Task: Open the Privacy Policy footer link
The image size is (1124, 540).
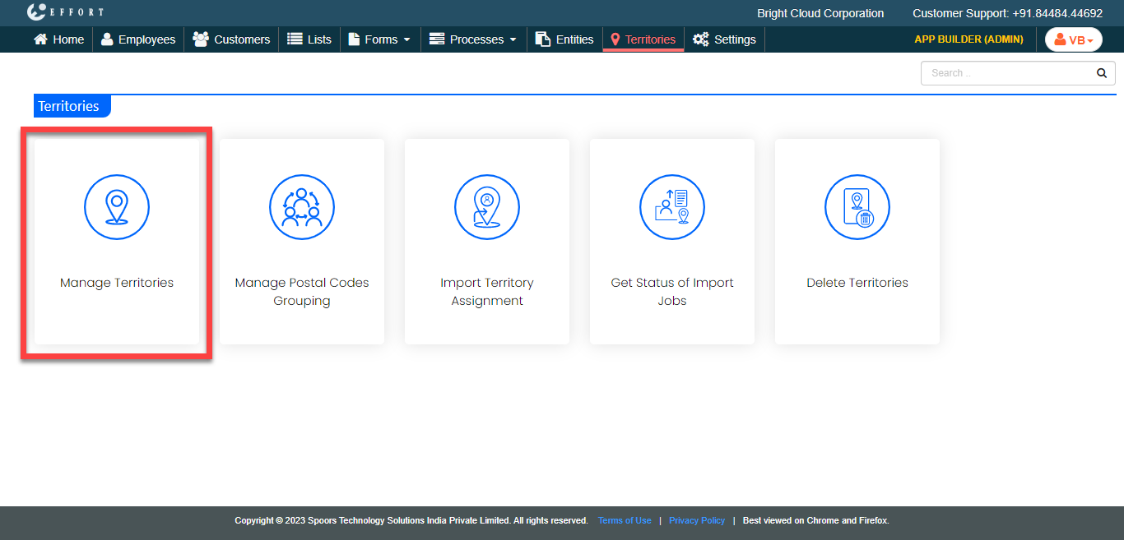Action: (x=697, y=520)
